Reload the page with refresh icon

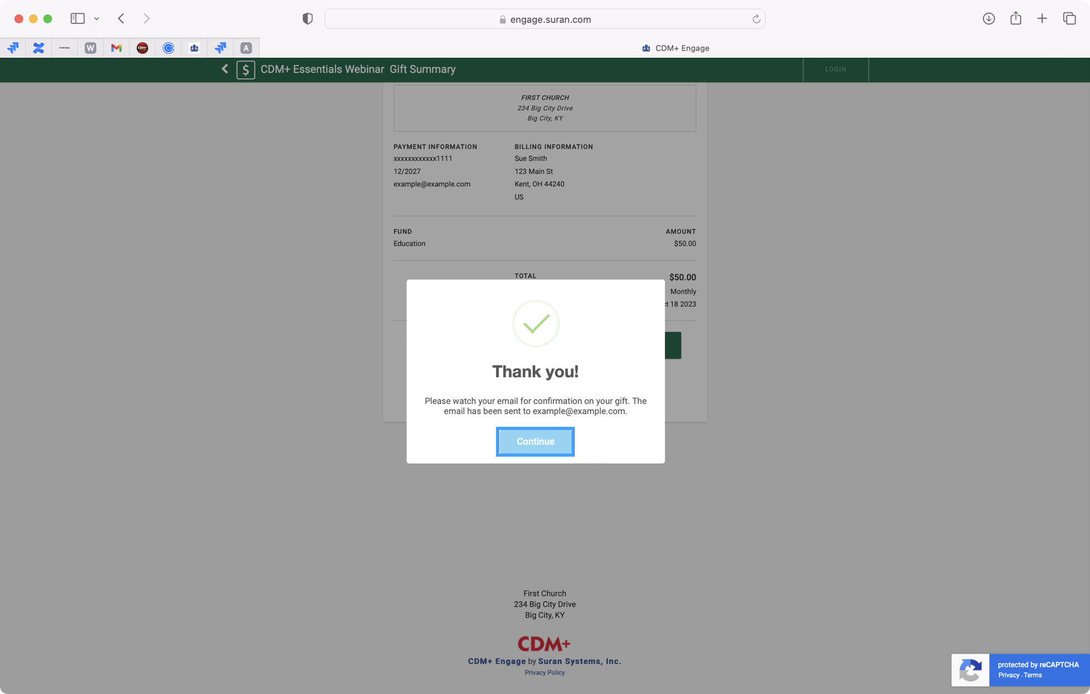pyautogui.click(x=756, y=19)
